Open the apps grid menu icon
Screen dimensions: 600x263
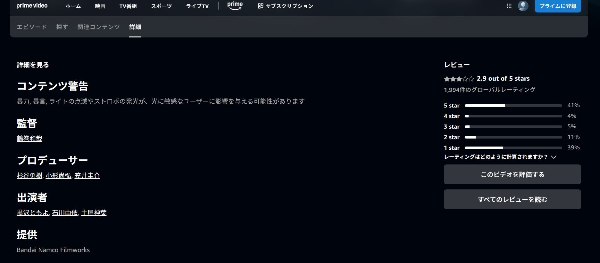[x=509, y=6]
